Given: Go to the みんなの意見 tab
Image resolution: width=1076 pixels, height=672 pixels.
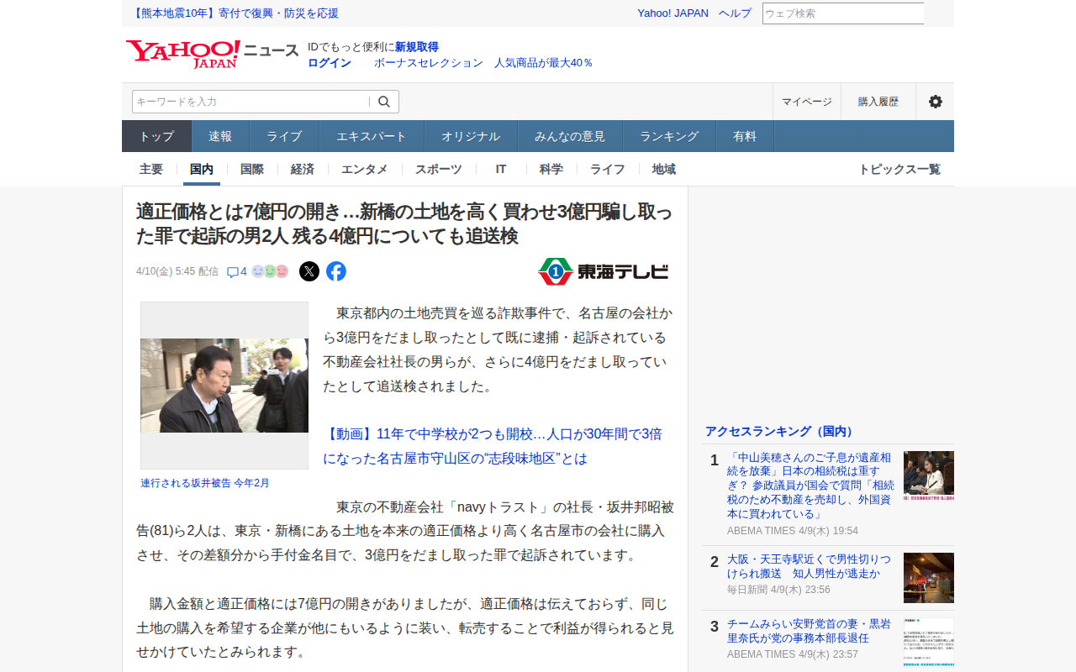Looking at the screenshot, I should click(570, 136).
